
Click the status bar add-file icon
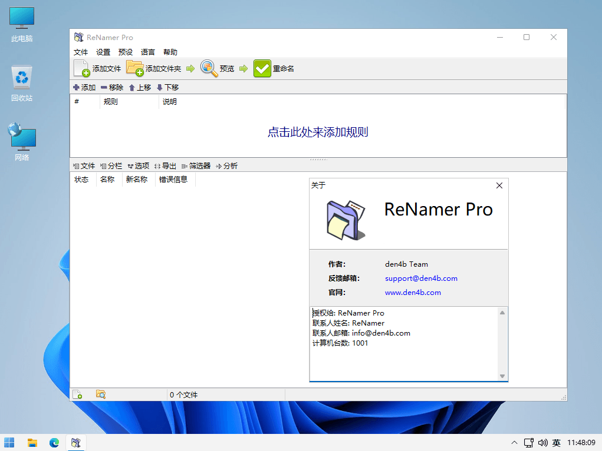coord(77,394)
